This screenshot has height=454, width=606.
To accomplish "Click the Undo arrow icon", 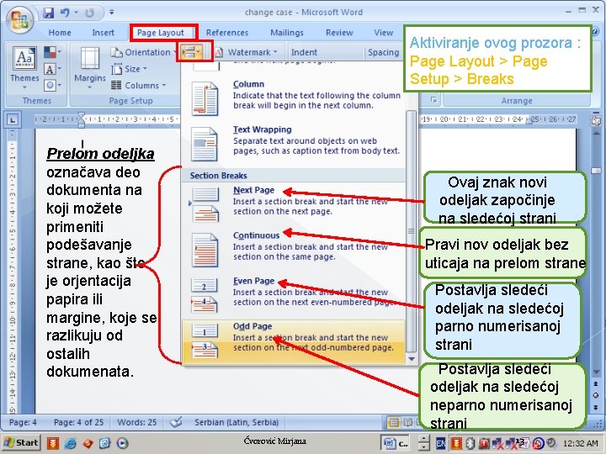I will click(x=65, y=13).
